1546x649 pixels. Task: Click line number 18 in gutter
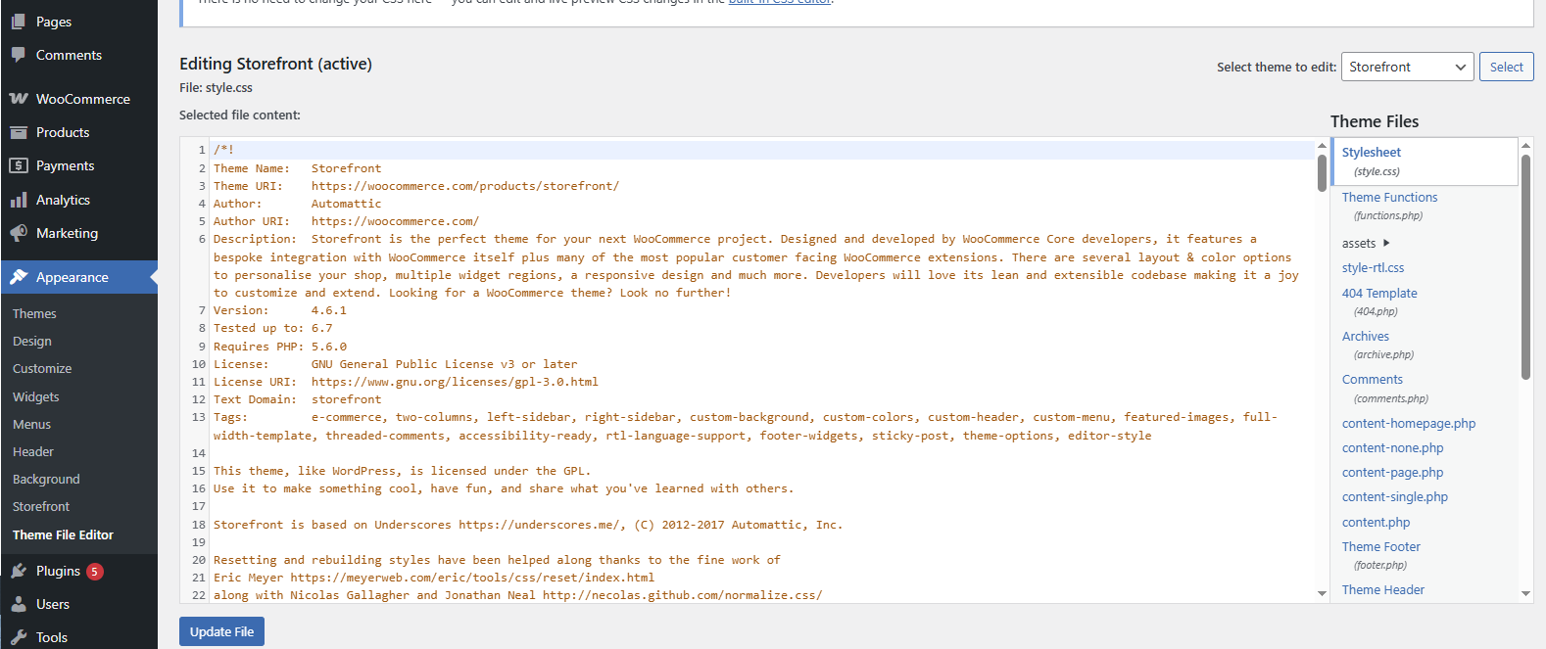(199, 525)
